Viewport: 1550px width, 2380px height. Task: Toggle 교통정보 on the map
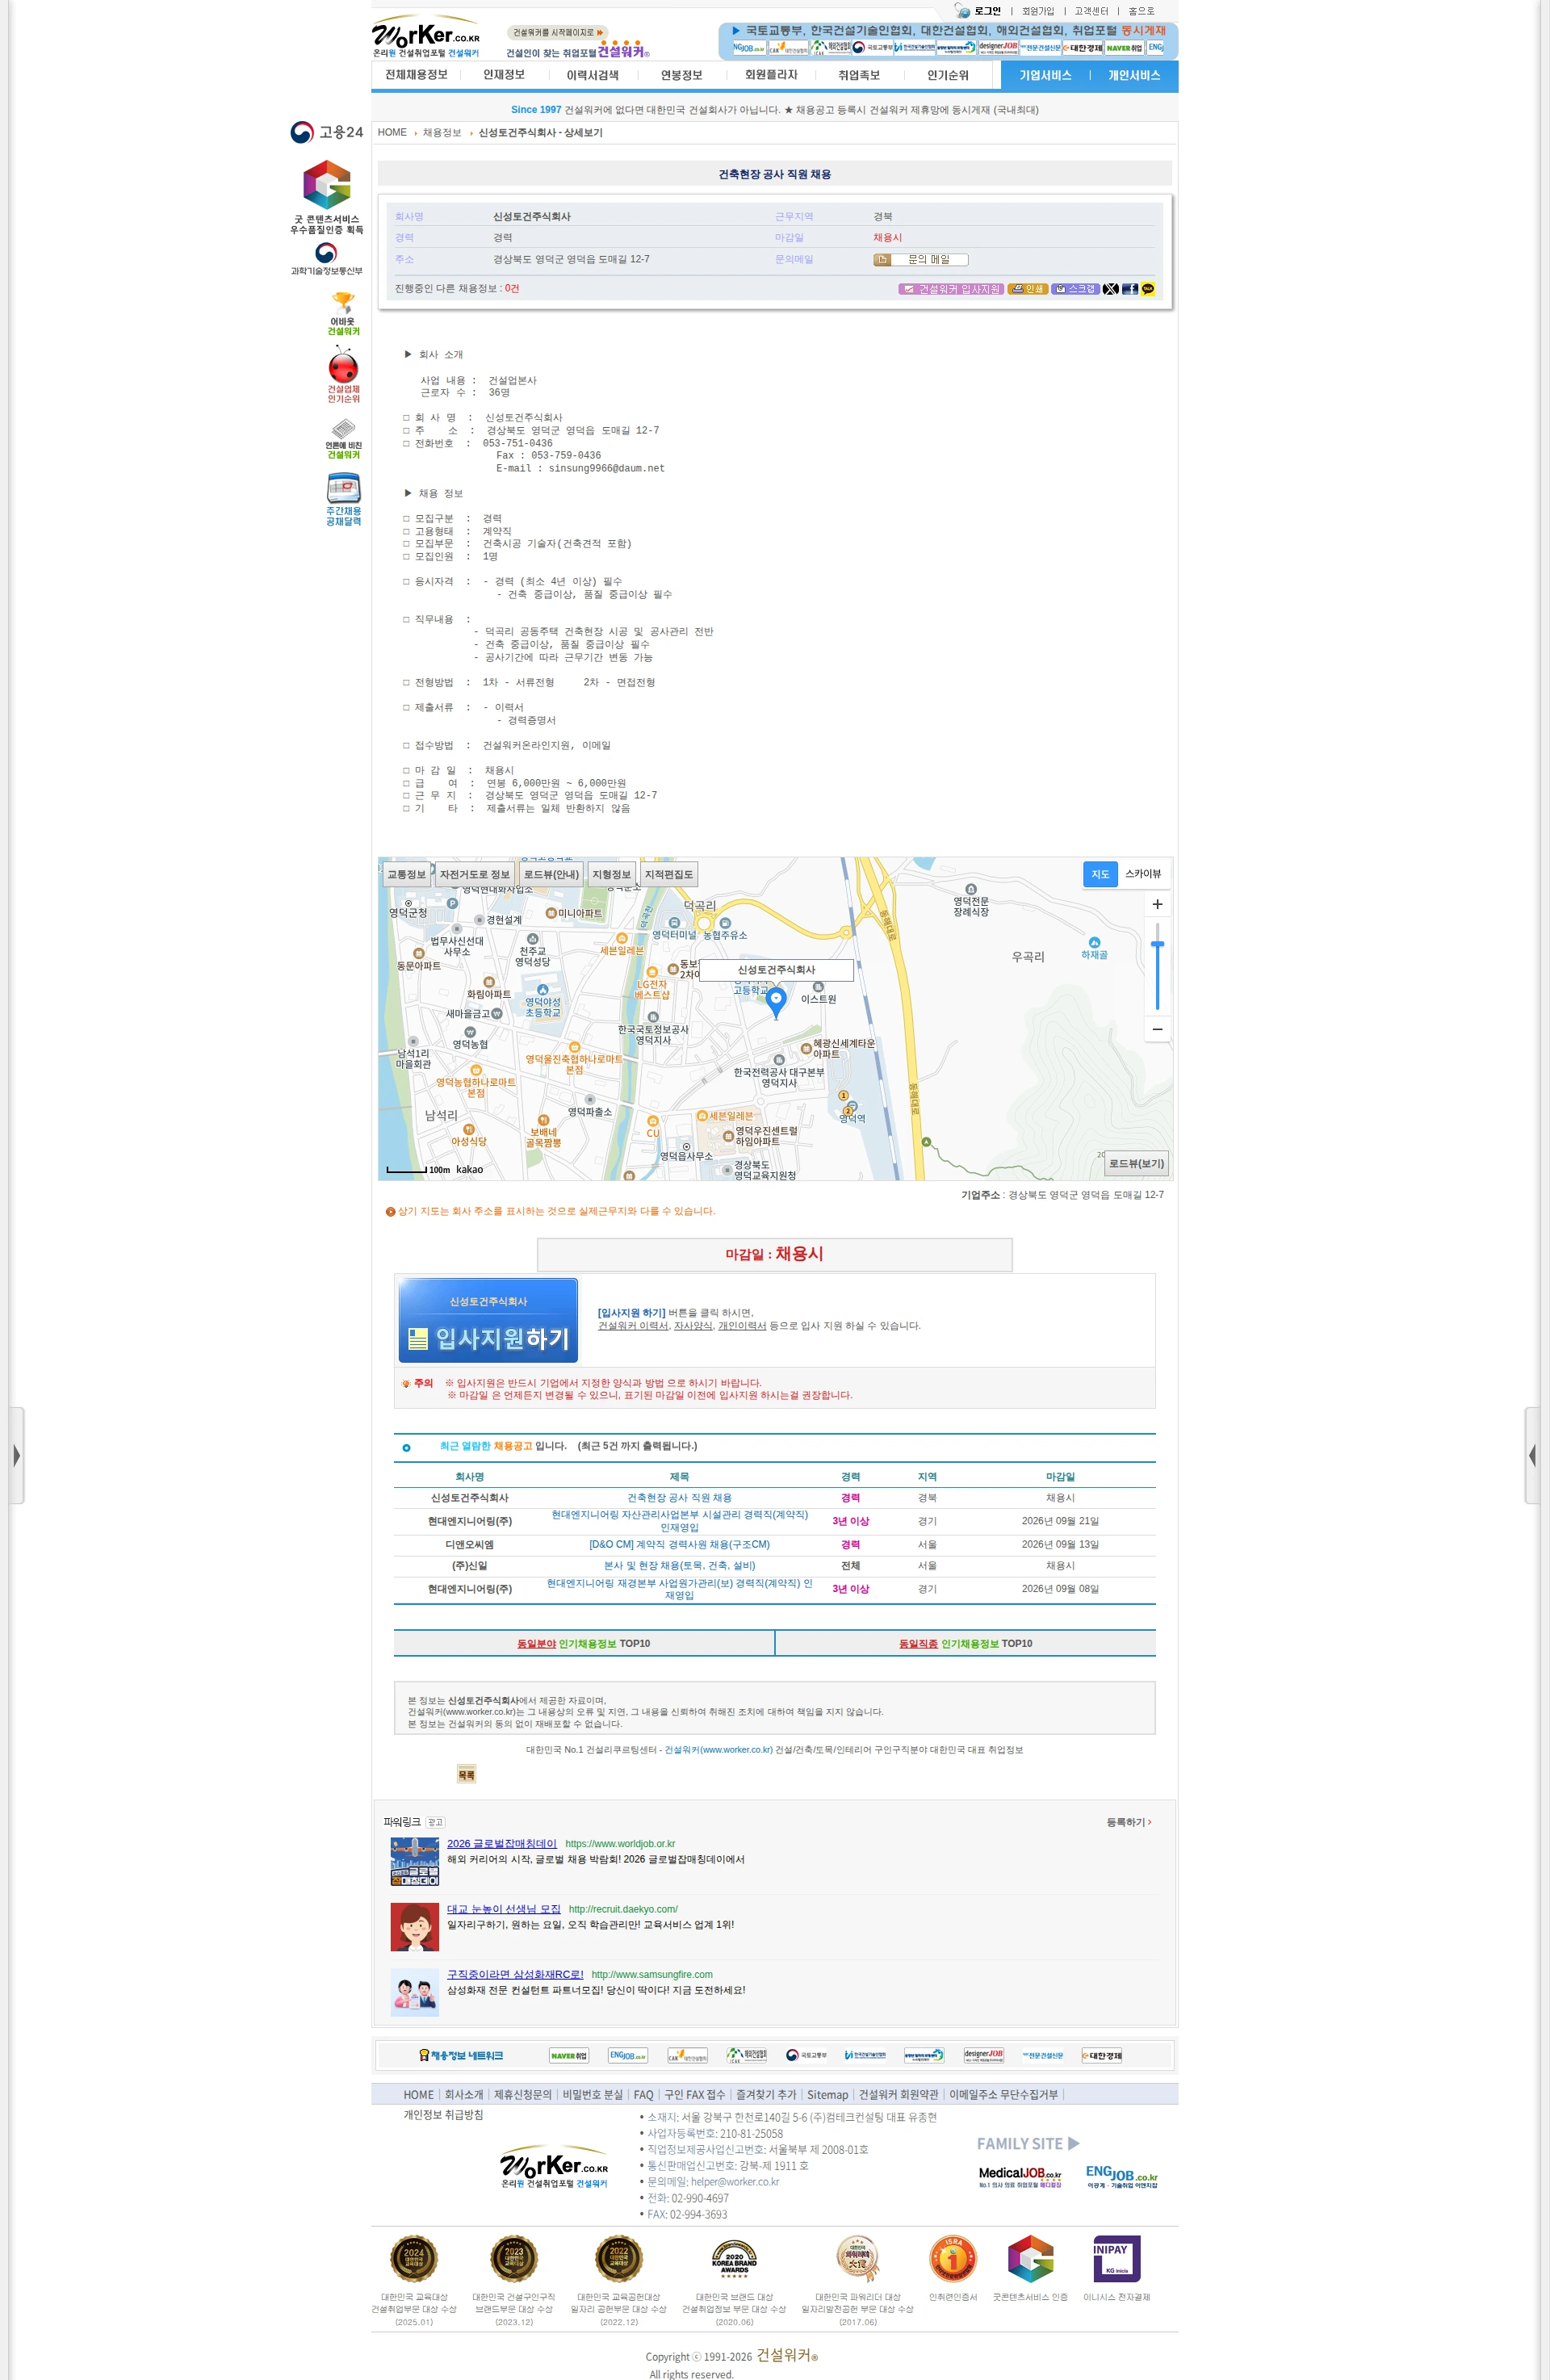pos(407,874)
